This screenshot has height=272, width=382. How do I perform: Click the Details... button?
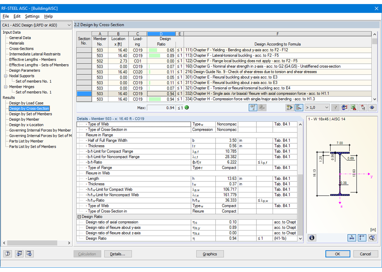tap(118, 254)
